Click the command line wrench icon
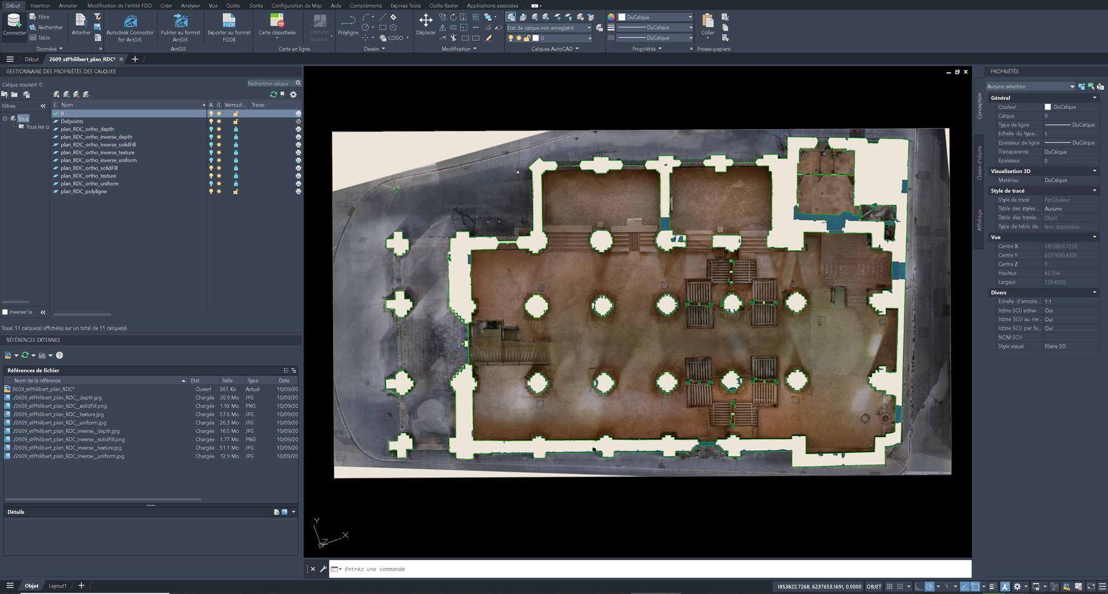1108x594 pixels. pos(323,569)
